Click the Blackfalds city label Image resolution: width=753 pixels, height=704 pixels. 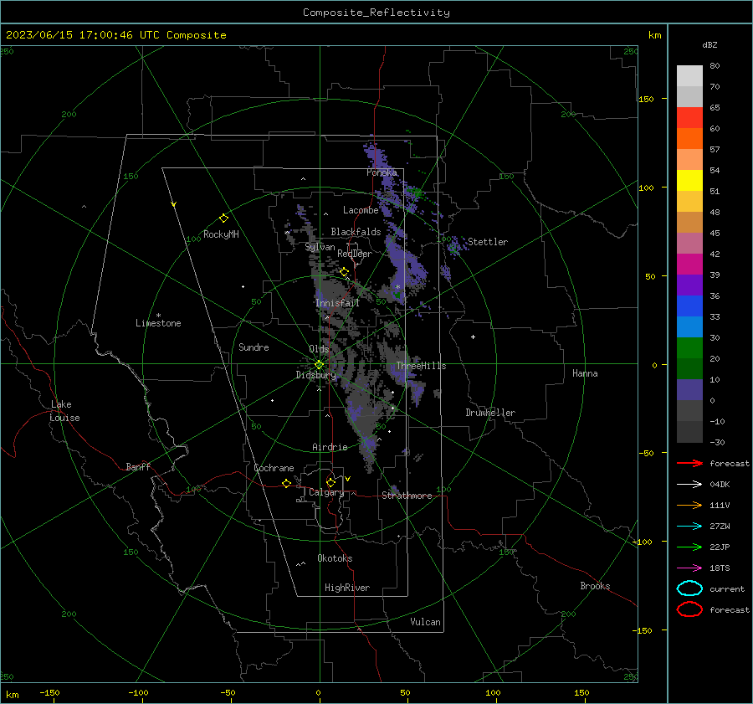356,232
